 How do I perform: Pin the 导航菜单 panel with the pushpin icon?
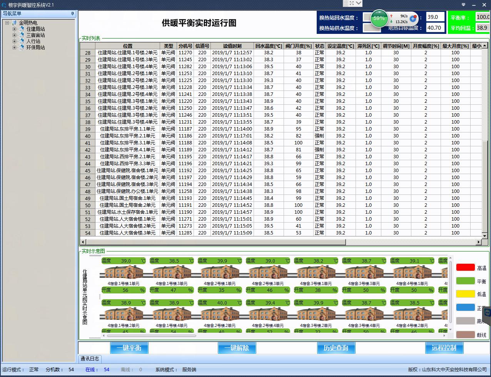click(72, 13)
